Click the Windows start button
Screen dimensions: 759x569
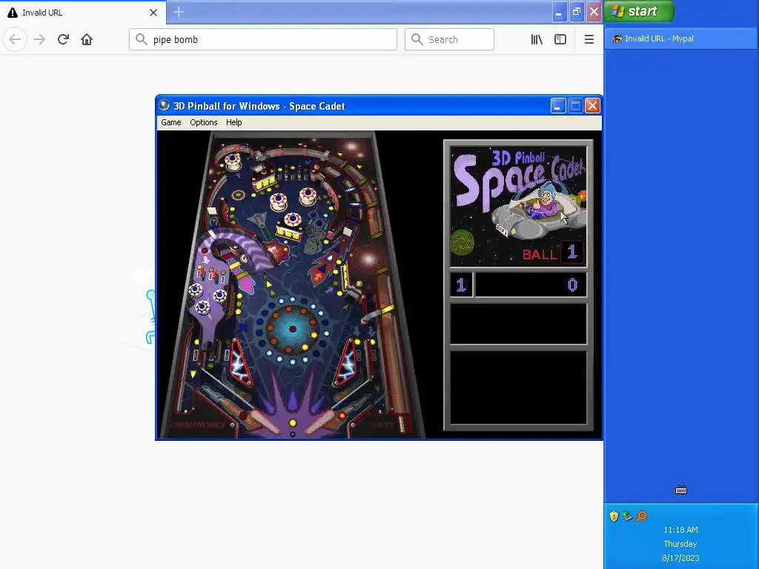pyautogui.click(x=639, y=11)
